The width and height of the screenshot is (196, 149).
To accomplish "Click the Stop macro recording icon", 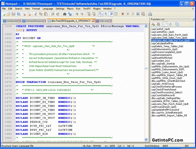I will pyautogui.click(x=128, y=14).
